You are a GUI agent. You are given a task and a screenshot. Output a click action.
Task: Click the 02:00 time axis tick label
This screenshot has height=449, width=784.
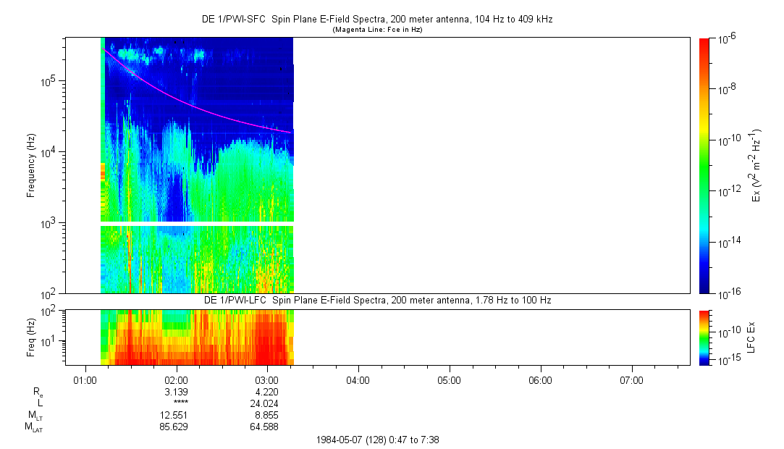(x=177, y=379)
